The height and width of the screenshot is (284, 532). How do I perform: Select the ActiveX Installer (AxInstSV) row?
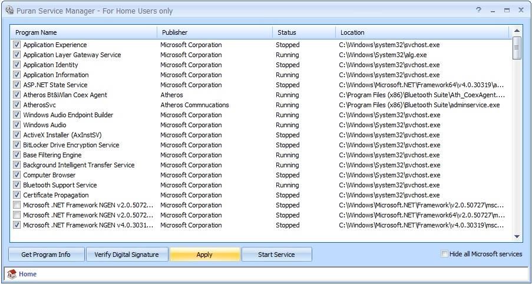[261, 135]
